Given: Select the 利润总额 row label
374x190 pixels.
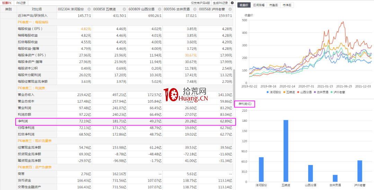Looking at the screenshot, I should coord(25,114).
